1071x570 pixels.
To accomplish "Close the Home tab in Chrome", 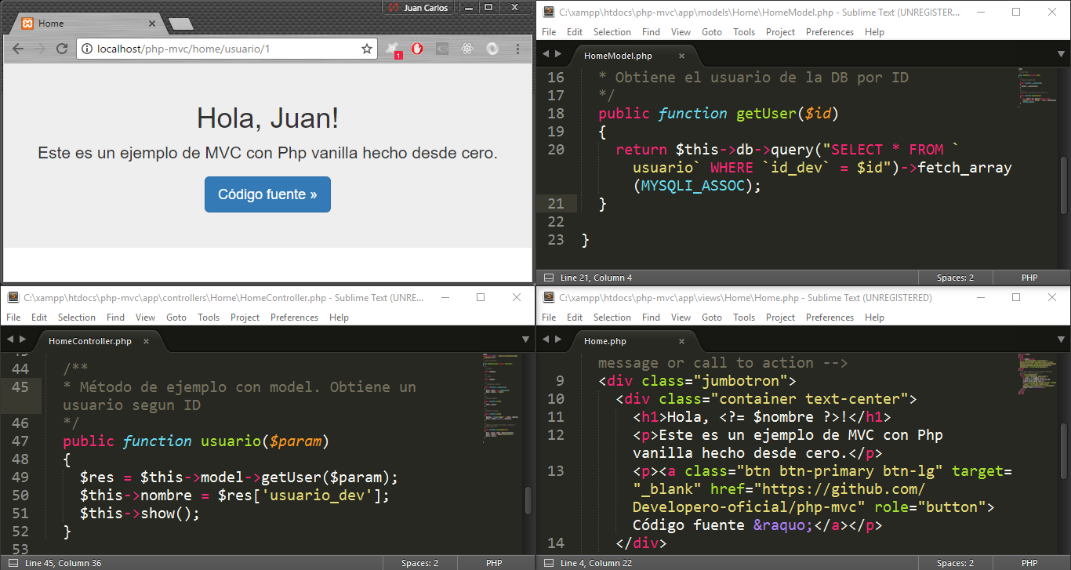I will point(151,24).
